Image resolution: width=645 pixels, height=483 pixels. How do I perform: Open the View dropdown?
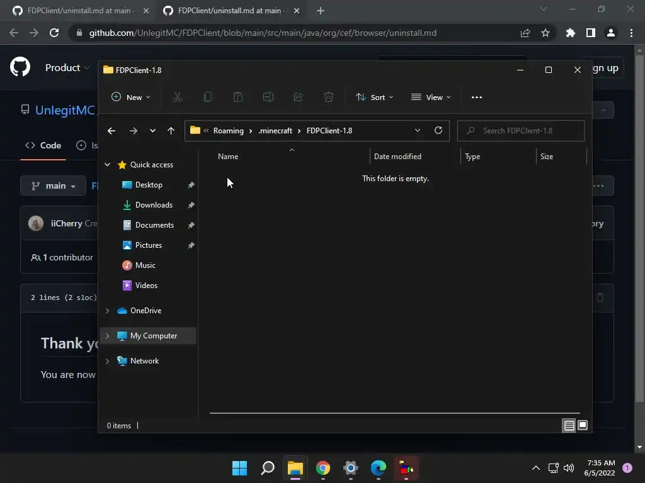click(x=431, y=97)
